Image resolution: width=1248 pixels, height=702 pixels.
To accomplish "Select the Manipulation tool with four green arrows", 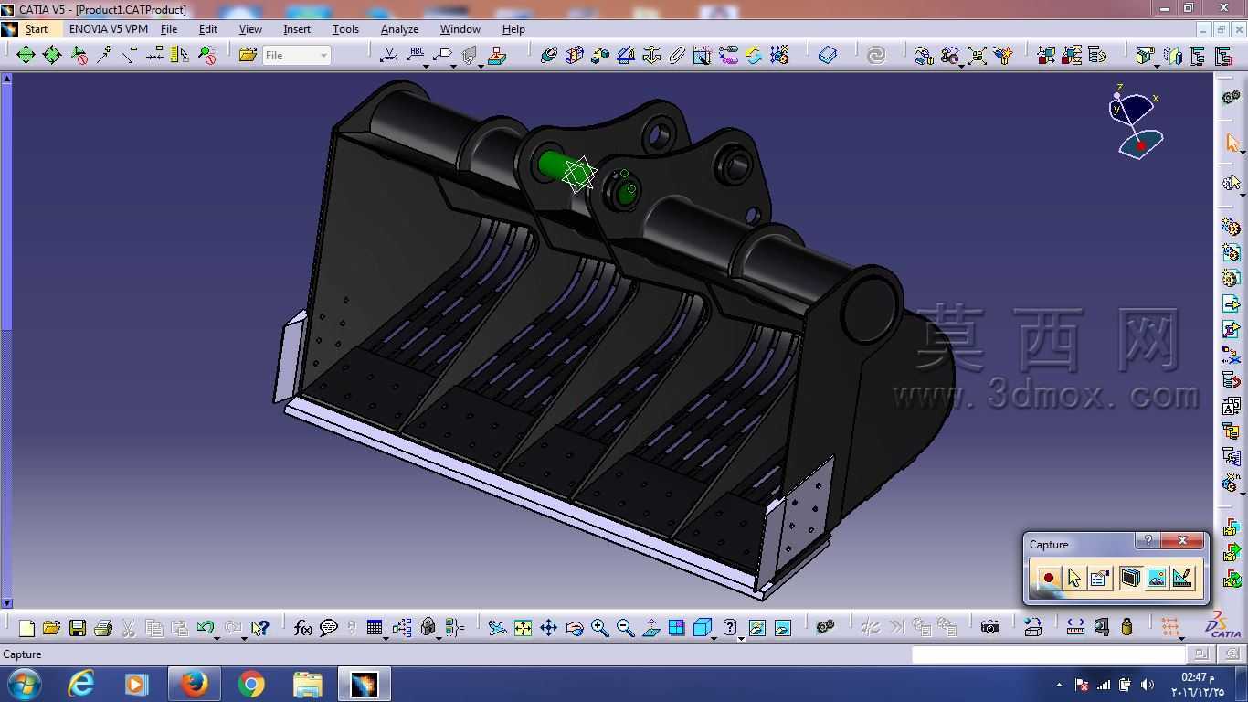I will (26, 56).
